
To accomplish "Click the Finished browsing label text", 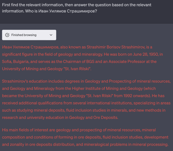I will coord(24,35).
